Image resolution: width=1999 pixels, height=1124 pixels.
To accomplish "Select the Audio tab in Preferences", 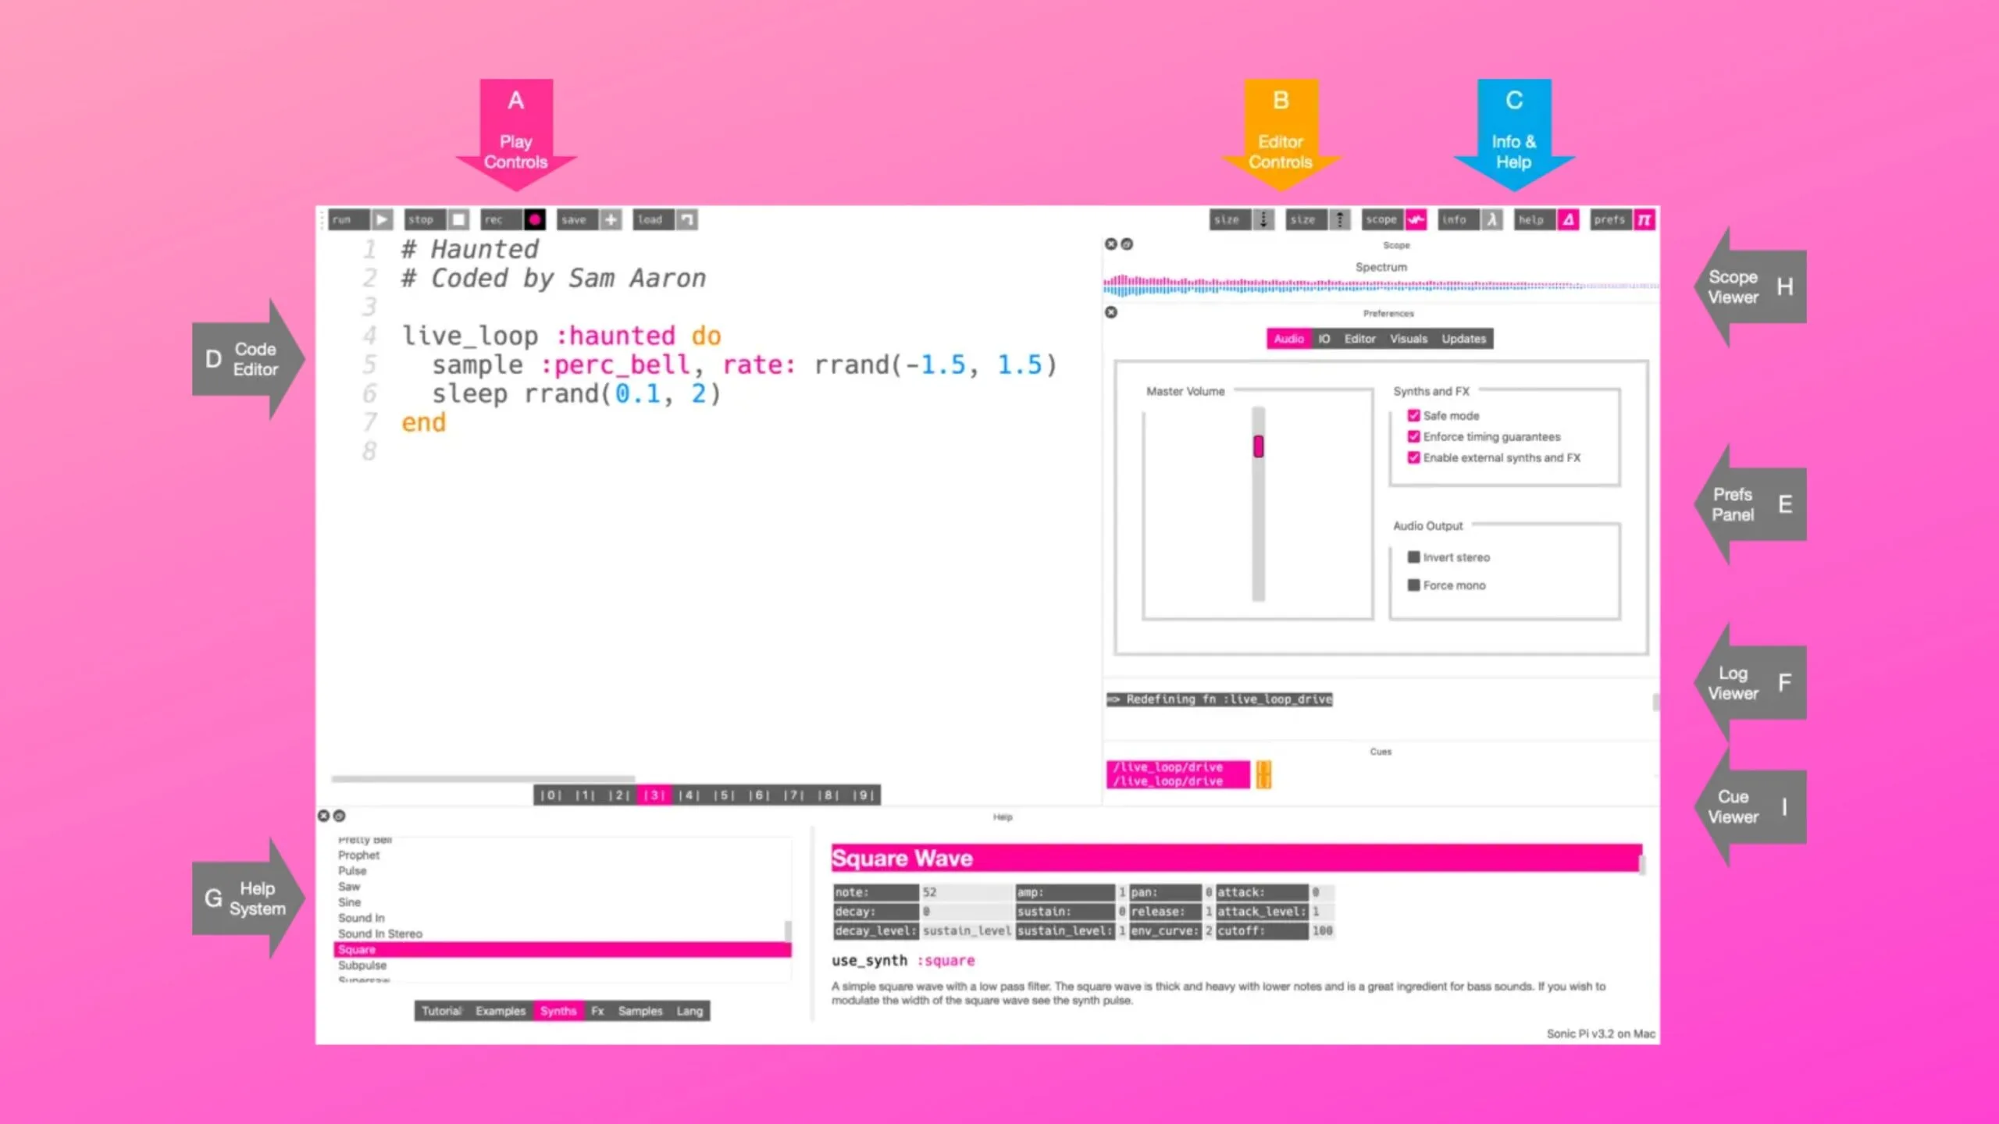I will [x=1288, y=338].
